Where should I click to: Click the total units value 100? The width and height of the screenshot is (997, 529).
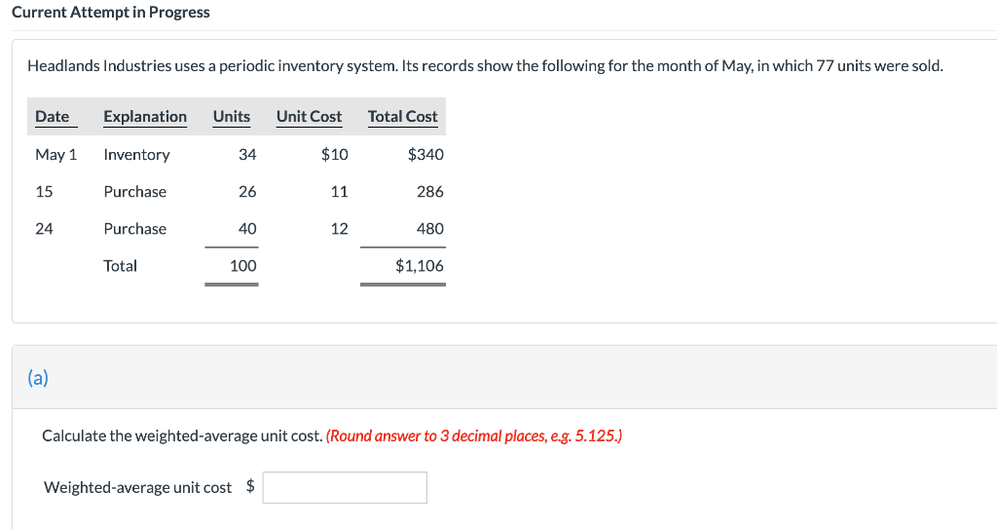[x=243, y=266]
